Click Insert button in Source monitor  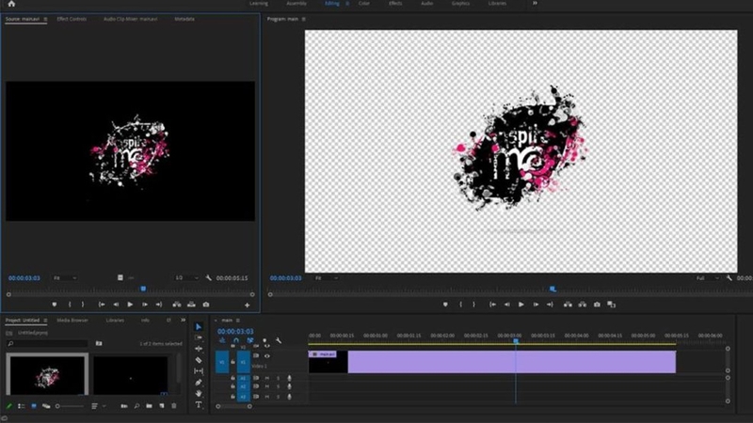pyautogui.click(x=177, y=305)
